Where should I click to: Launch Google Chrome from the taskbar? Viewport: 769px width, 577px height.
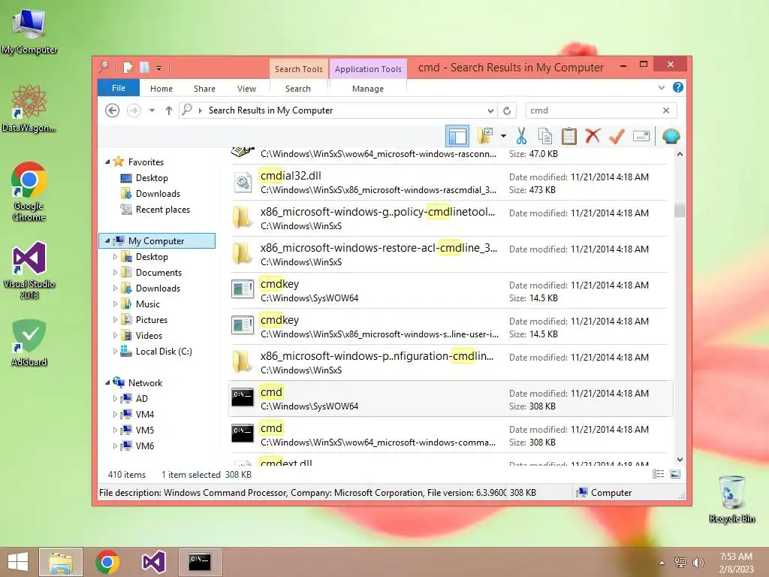pos(107,562)
